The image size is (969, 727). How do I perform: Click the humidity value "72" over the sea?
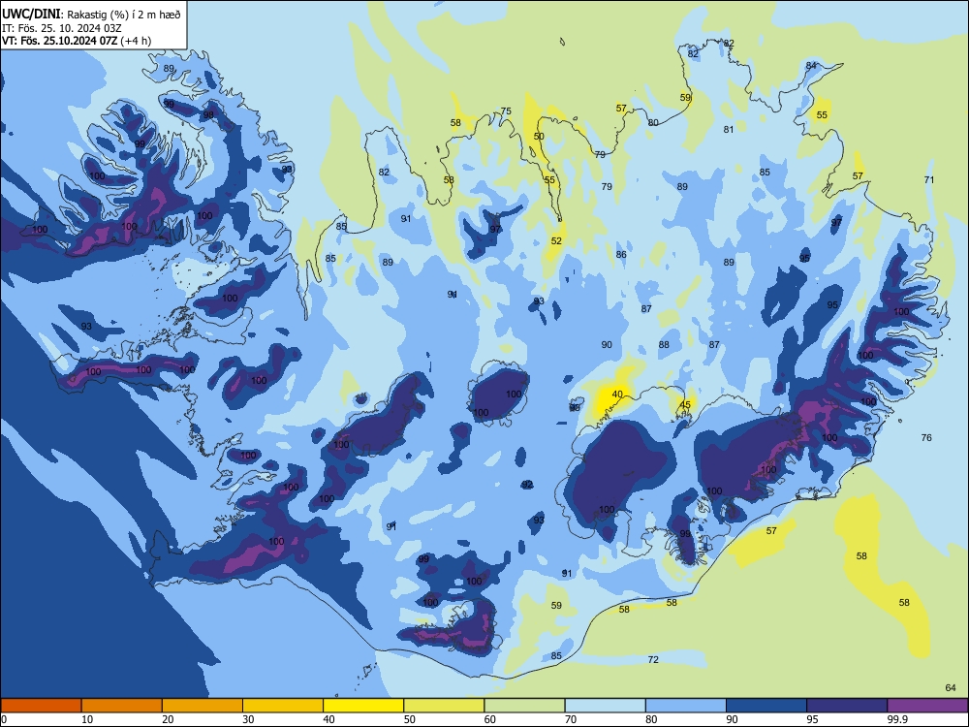653,660
